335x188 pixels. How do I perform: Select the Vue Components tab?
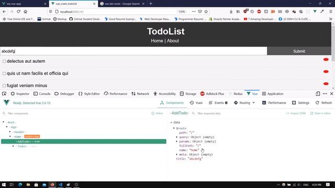point(172,103)
